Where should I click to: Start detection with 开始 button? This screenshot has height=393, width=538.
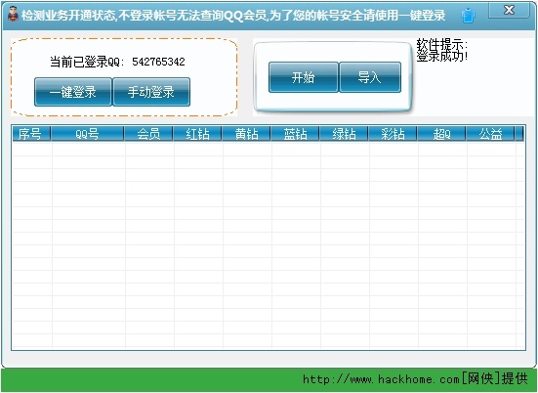point(304,77)
